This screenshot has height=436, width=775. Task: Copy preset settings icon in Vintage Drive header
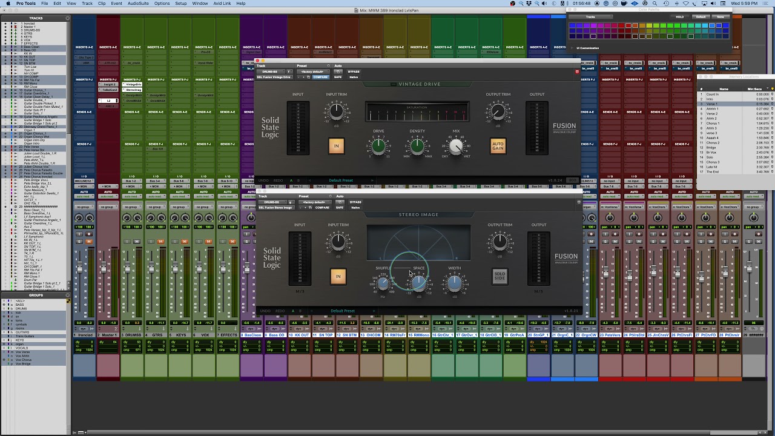click(309, 77)
